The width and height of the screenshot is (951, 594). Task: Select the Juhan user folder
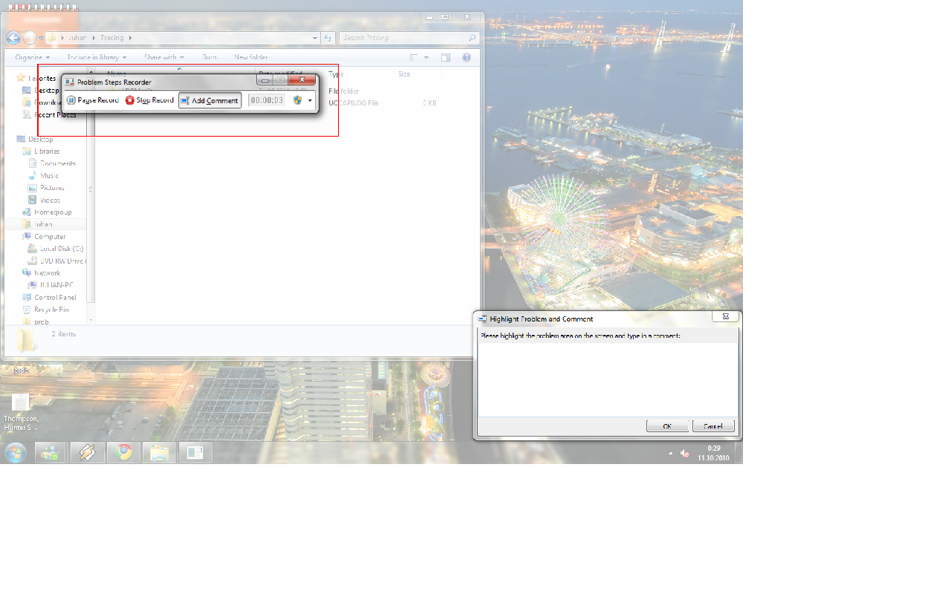coord(42,224)
